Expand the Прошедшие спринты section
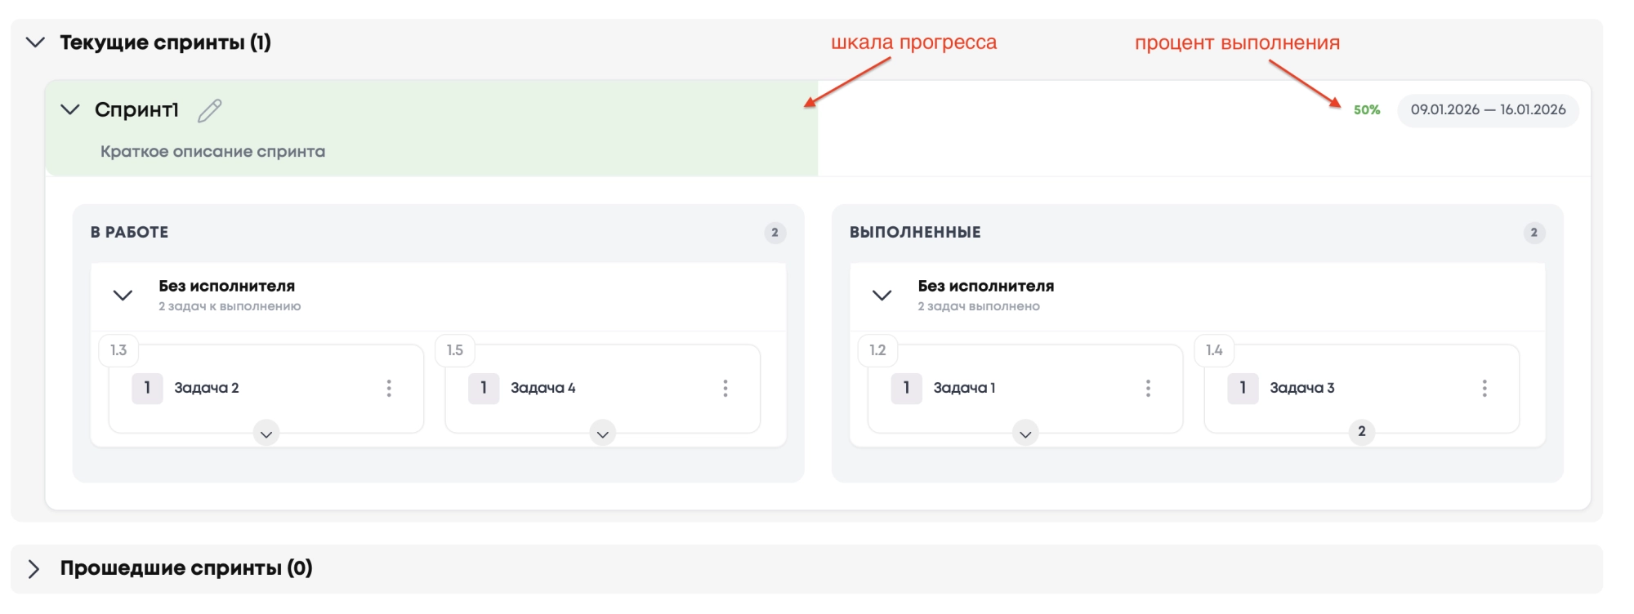Image resolution: width=1634 pixels, height=614 pixels. (33, 568)
